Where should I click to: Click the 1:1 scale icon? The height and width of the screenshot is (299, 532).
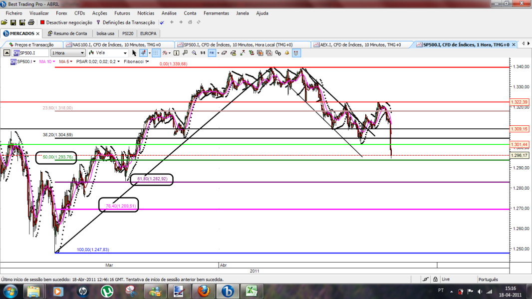click(203, 53)
